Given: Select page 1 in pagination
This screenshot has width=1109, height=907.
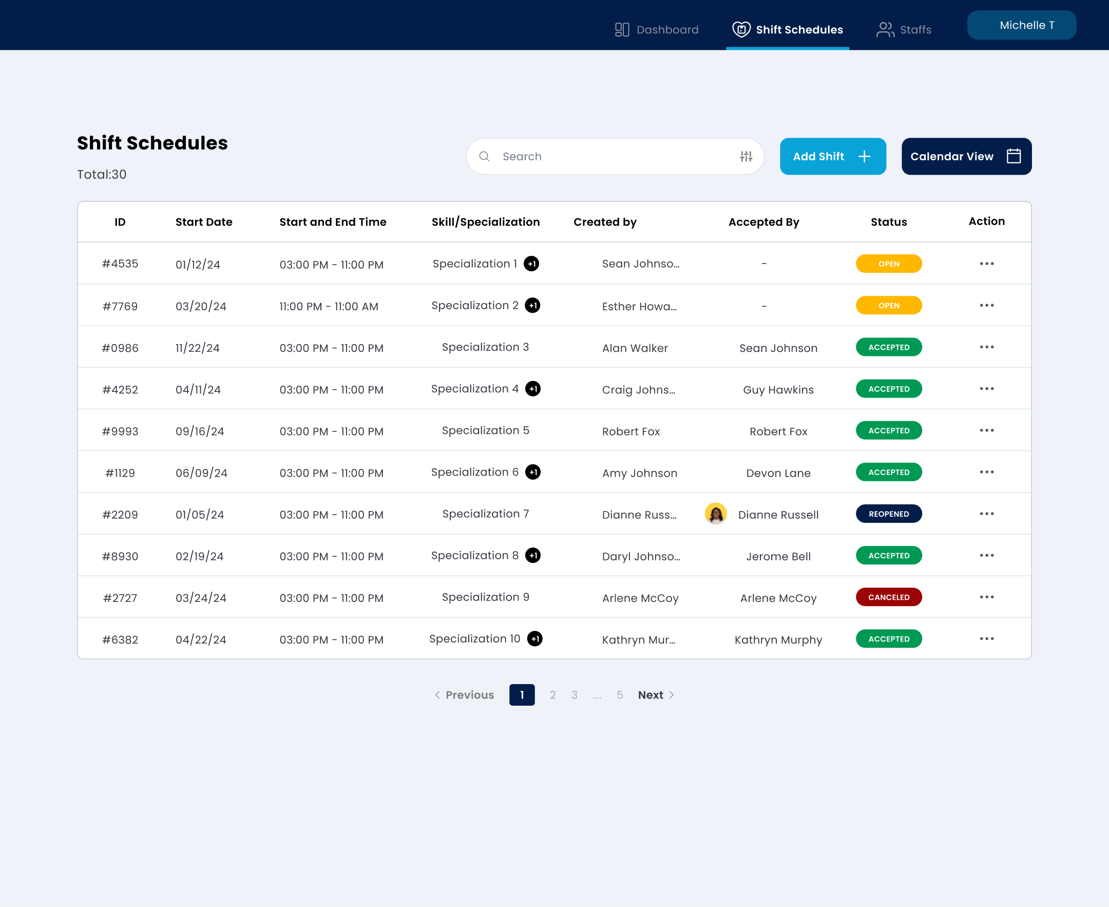Looking at the screenshot, I should tap(521, 695).
